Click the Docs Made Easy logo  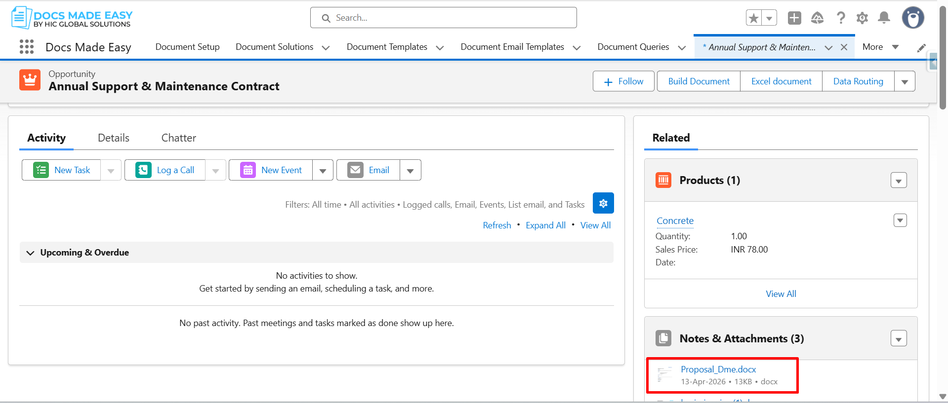tap(72, 18)
